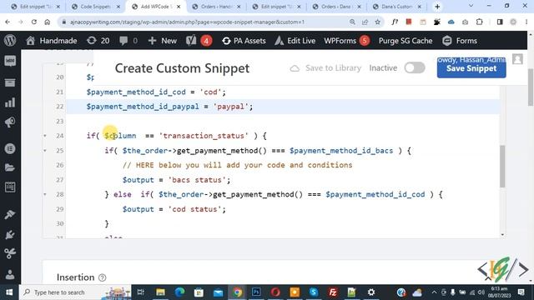The height and width of the screenshot is (300, 534).
Task: Open a new browser tab
Action: pos(437,7)
